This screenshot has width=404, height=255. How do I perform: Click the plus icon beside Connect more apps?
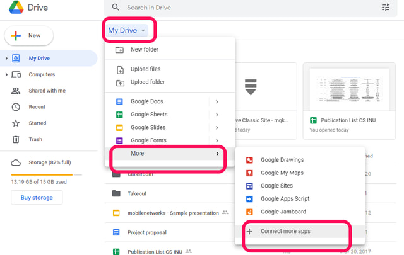[249, 231]
